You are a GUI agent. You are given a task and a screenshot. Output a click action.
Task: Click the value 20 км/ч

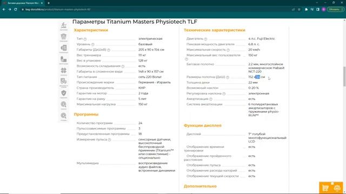[x=254, y=50]
